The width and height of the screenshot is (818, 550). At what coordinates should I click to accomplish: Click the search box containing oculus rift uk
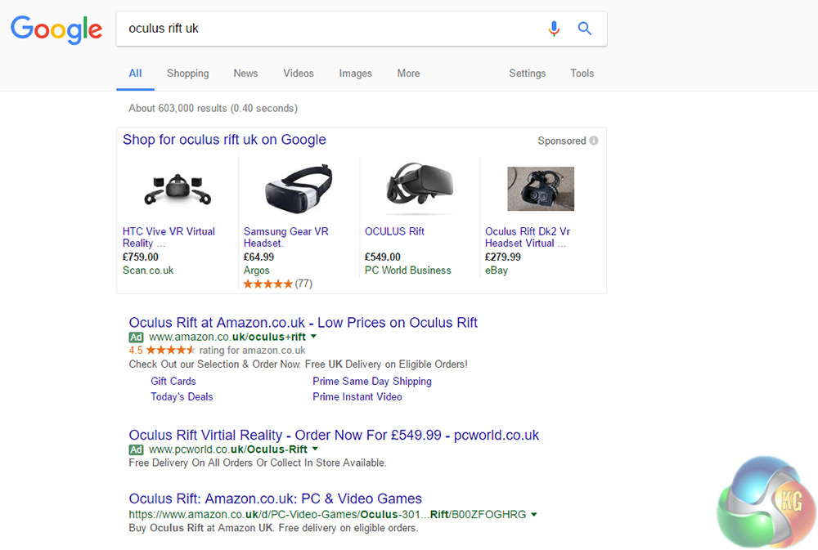tap(327, 29)
